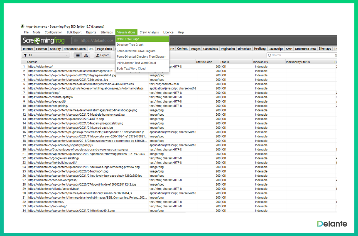The width and height of the screenshot is (358, 236).
Task: Select row https://delante.co/link-building-audit/
Action: coord(179,163)
